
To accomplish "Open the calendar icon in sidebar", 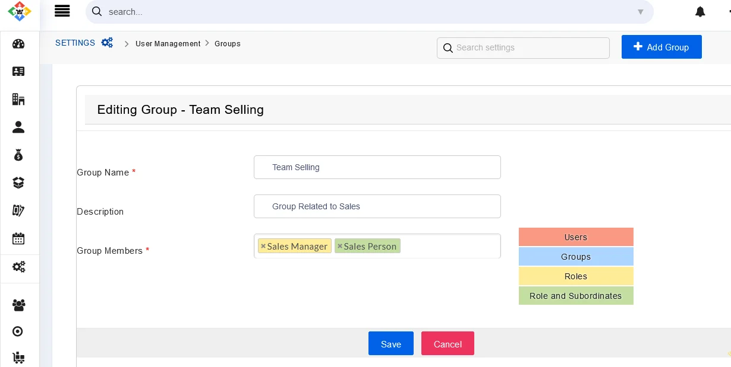I will click(18, 238).
